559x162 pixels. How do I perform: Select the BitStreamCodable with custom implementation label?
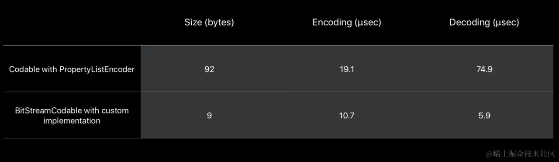[72, 116]
